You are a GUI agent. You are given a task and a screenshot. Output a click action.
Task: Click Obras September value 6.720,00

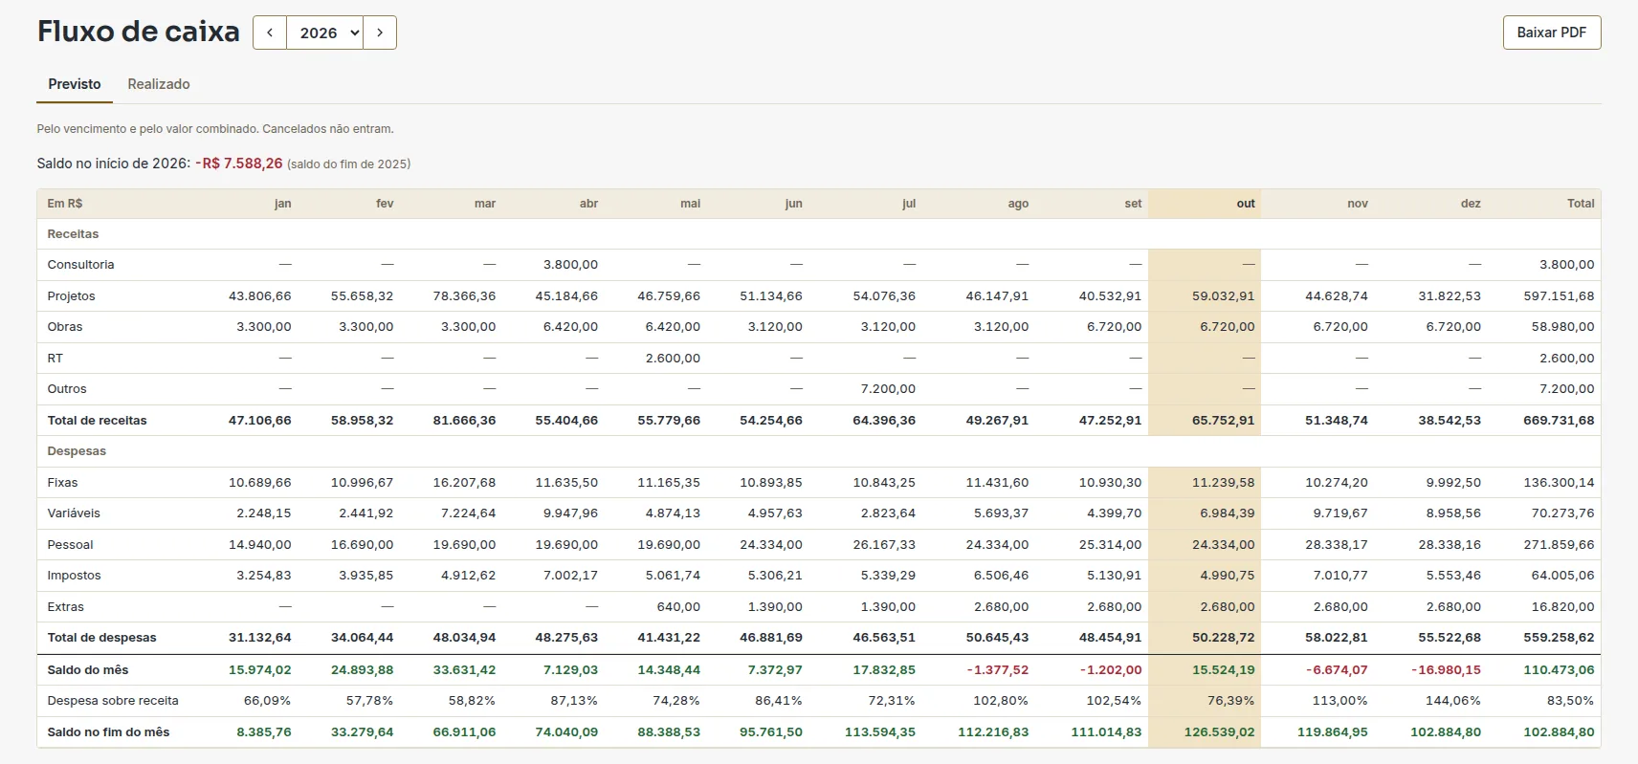click(x=1114, y=327)
